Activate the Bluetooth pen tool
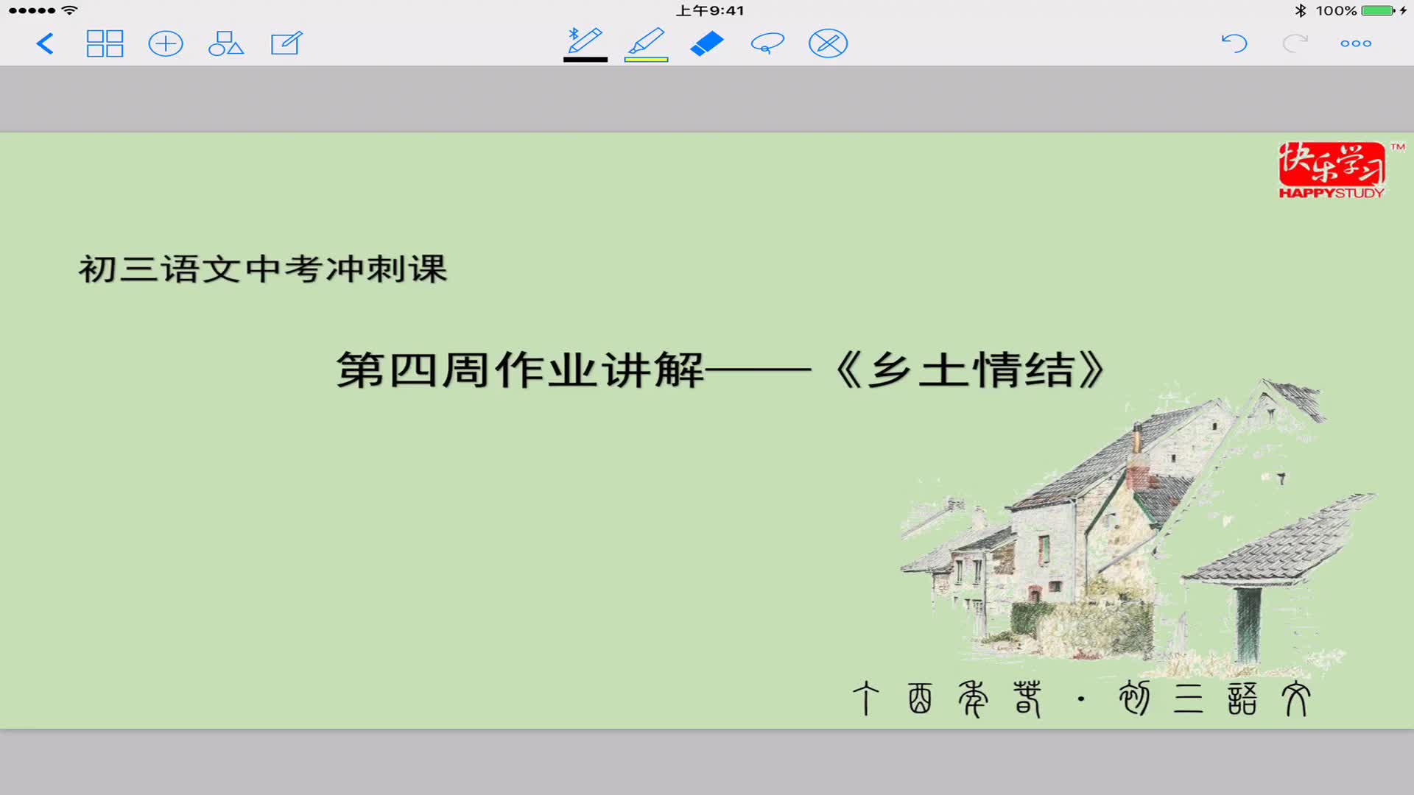Image resolution: width=1414 pixels, height=795 pixels. [584, 40]
